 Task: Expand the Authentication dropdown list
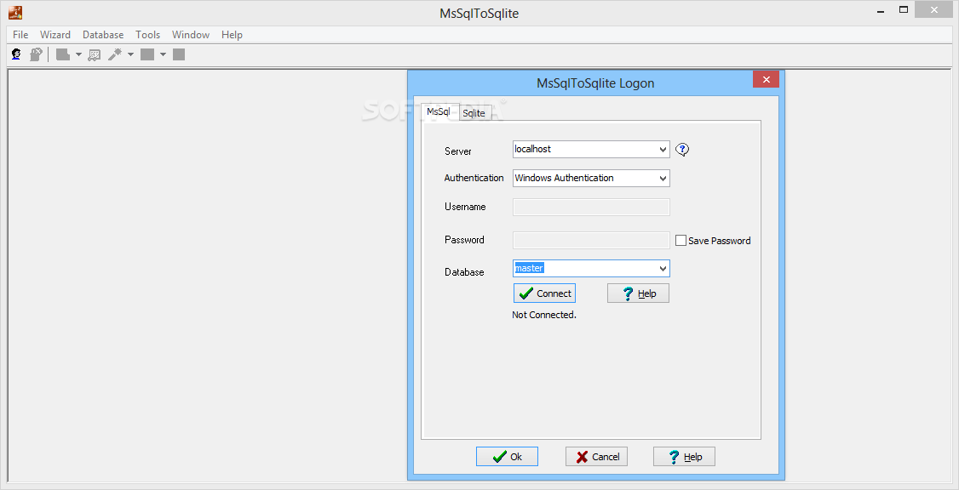pos(663,179)
